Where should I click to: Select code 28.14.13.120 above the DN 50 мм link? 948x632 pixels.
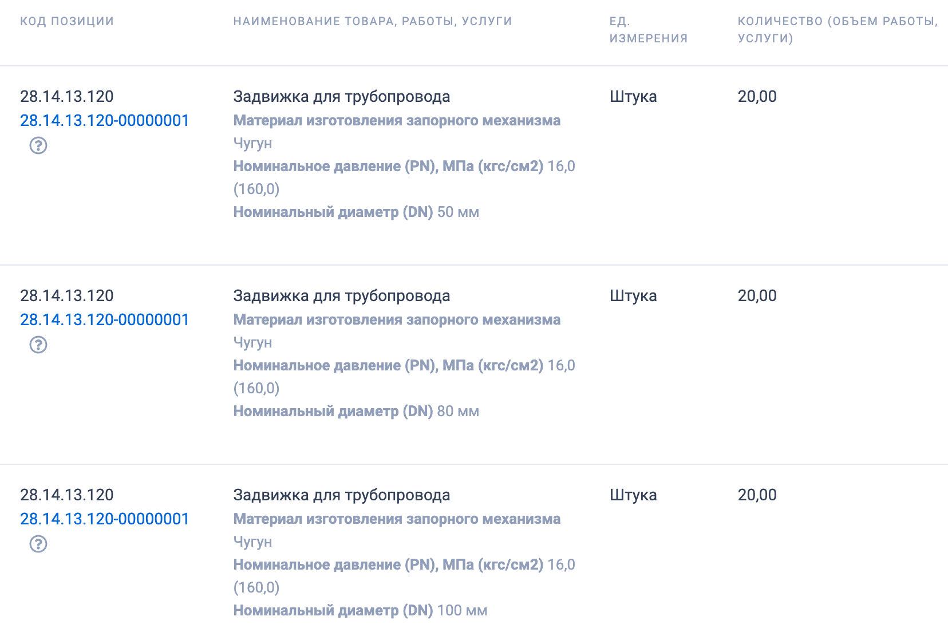(x=67, y=96)
